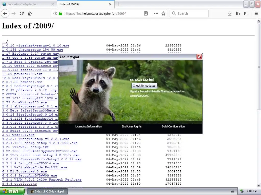Open the Windows start menu
Viewport: 261px width, 195px height.
tap(12, 191)
